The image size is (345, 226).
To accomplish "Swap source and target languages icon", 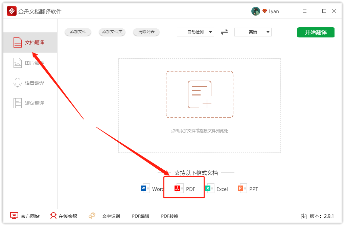I will (x=224, y=32).
